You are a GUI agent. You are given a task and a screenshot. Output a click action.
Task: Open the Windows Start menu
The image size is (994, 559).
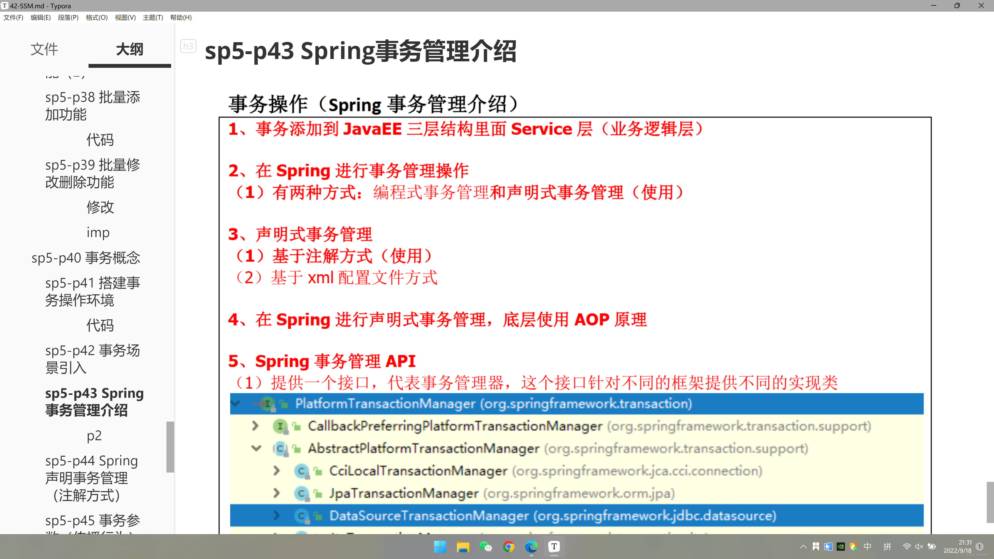(x=440, y=546)
